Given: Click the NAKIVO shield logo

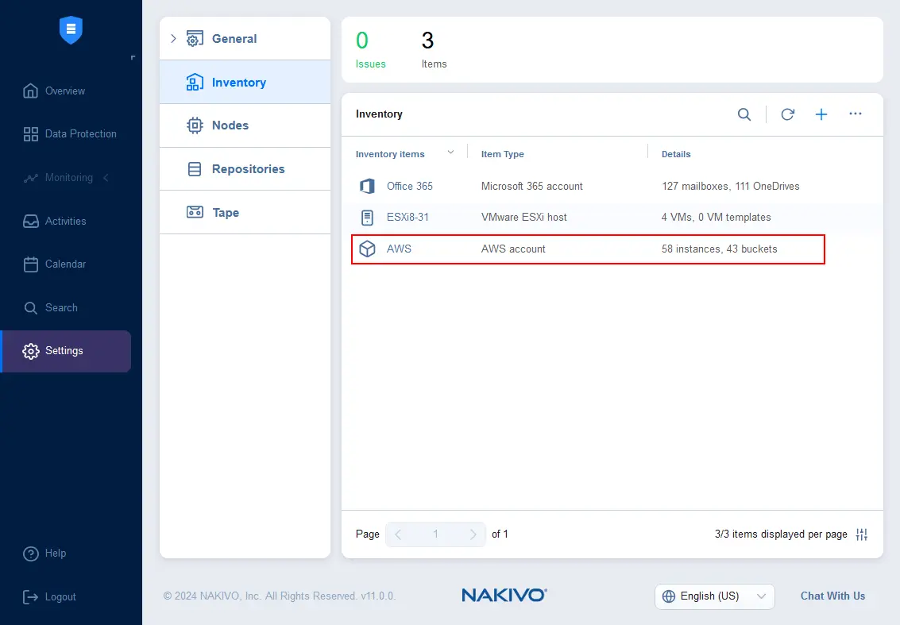Looking at the screenshot, I should 71,30.
